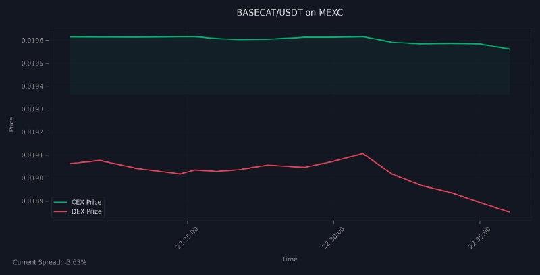
Task: Click the 0.0191 price axis label
Action: [32, 155]
